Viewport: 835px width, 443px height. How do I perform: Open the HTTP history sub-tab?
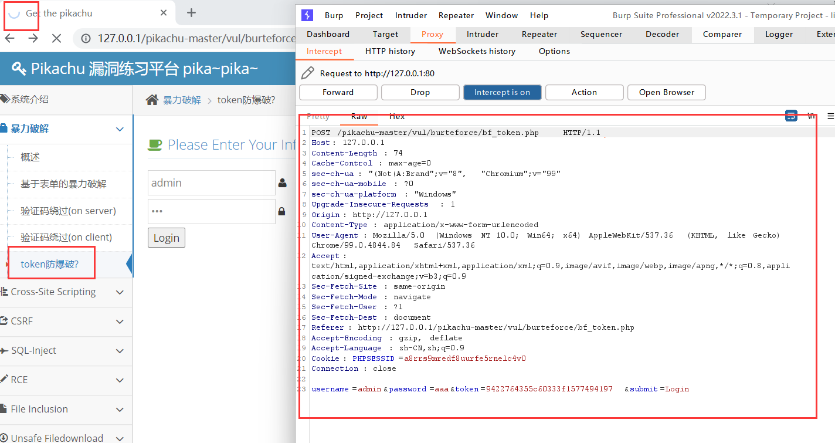390,52
